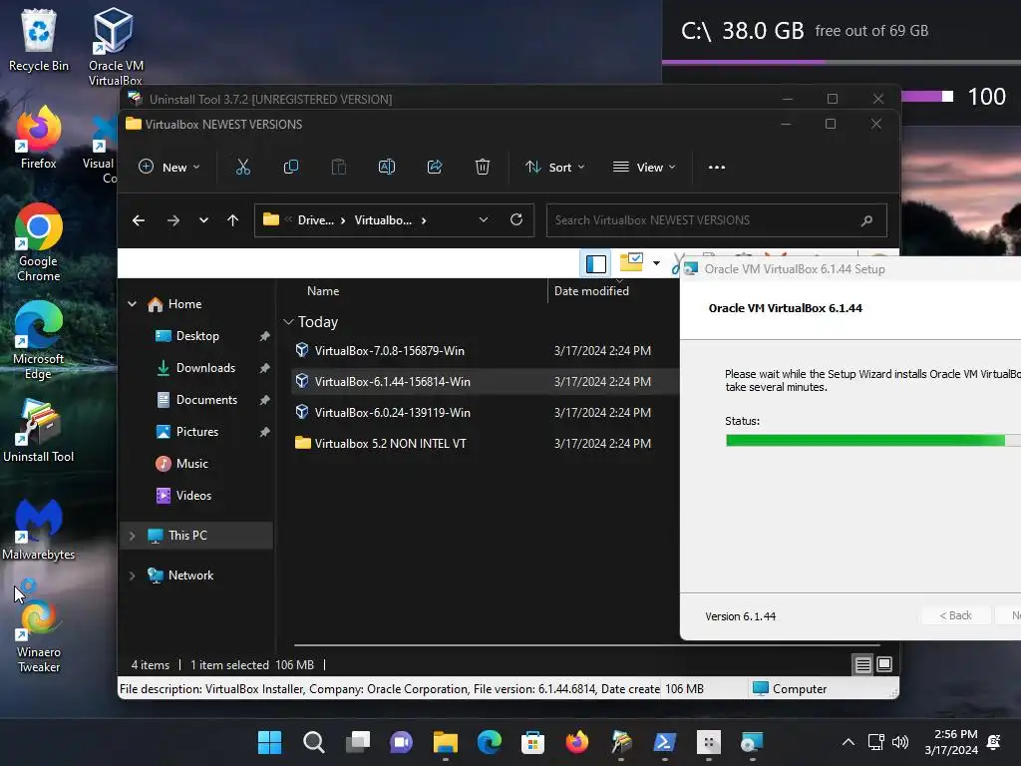Viewport: 1021px width, 766px height.
Task: Switch to details view in status bar
Action: point(862,664)
